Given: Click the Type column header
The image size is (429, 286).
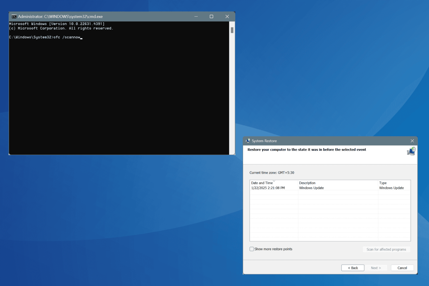Looking at the screenshot, I should click(x=394, y=183).
